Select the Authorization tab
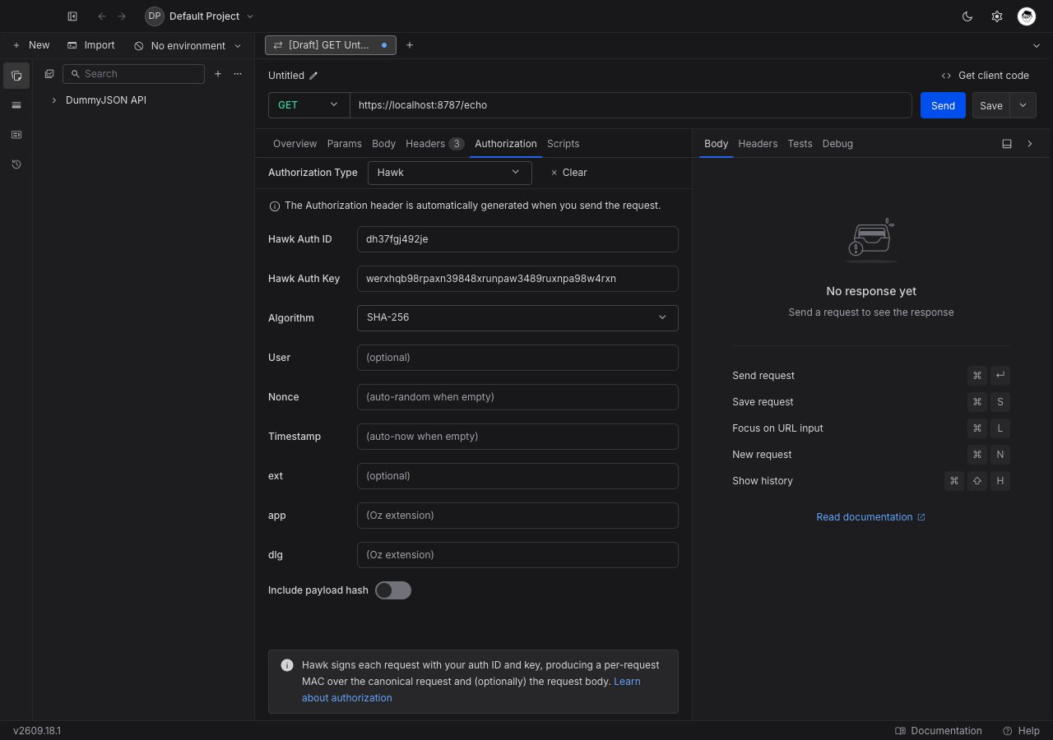This screenshot has width=1053, height=740. point(506,144)
